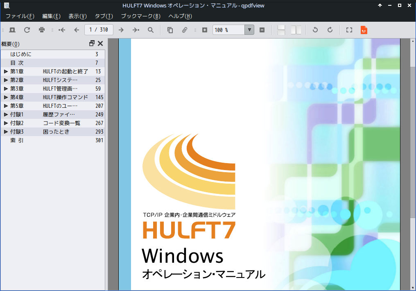The image size is (416, 291).
Task: Refresh the document with the reload icon
Action: point(27,30)
